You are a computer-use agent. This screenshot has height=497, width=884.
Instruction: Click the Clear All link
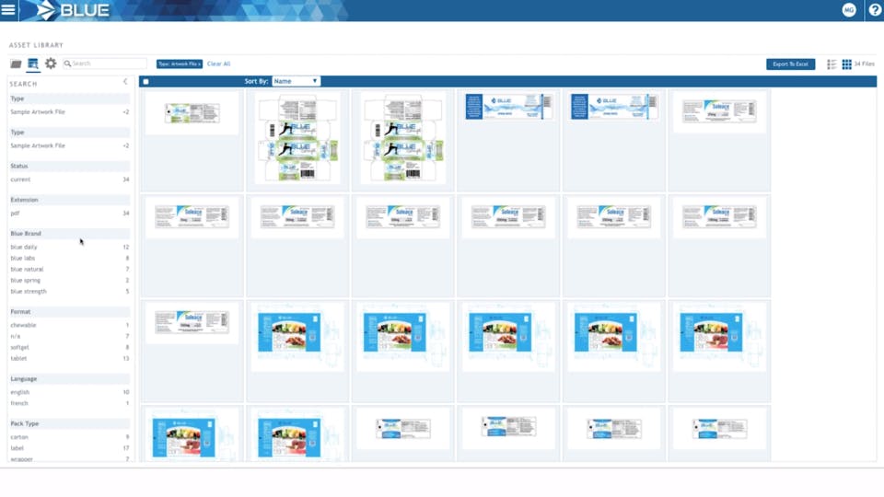tap(219, 64)
